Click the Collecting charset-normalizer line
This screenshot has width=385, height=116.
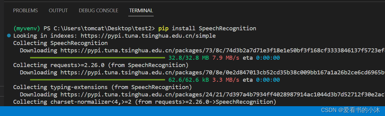click(x=144, y=102)
